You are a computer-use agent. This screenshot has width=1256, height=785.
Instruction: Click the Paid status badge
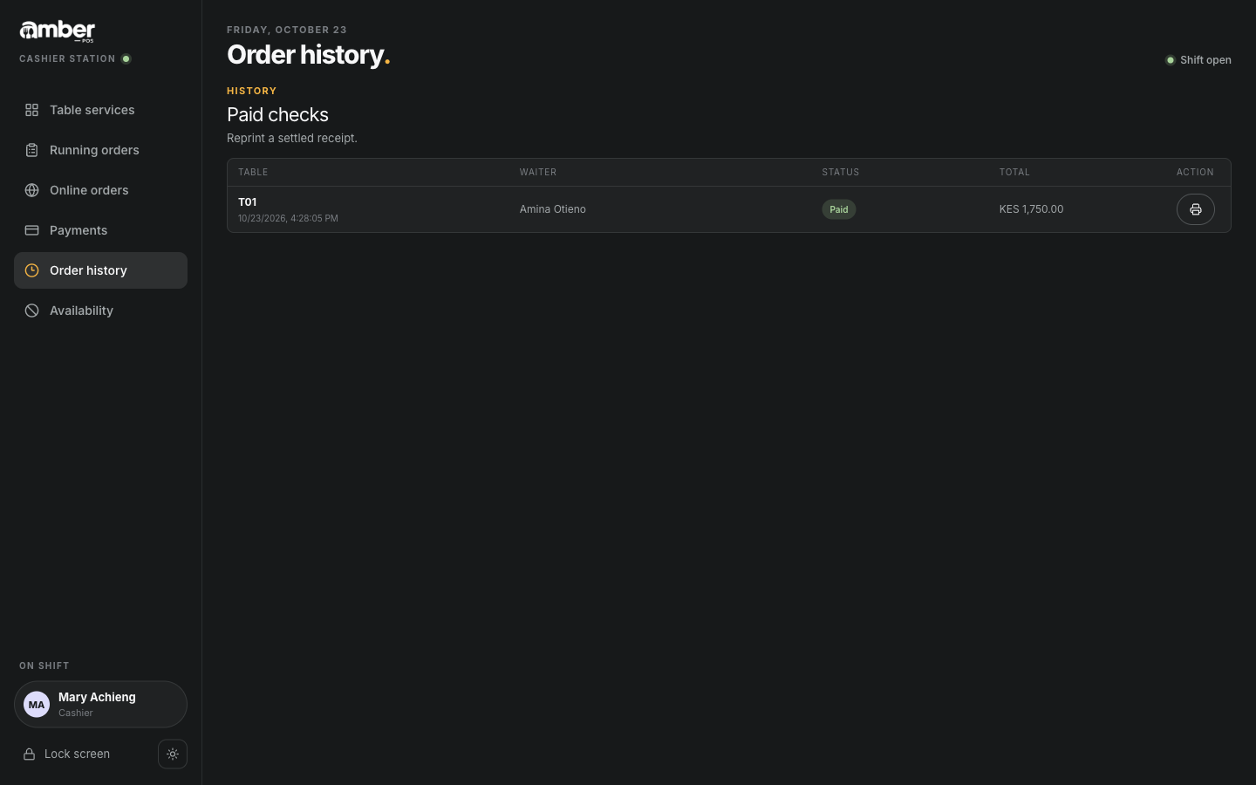point(839,209)
